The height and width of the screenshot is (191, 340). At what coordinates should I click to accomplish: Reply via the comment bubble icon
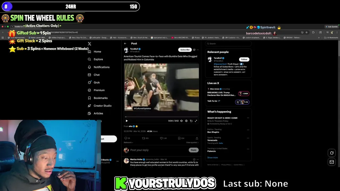(126, 138)
